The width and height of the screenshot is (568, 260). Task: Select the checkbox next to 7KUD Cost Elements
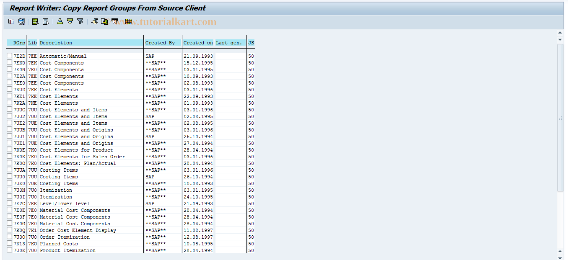(9, 89)
